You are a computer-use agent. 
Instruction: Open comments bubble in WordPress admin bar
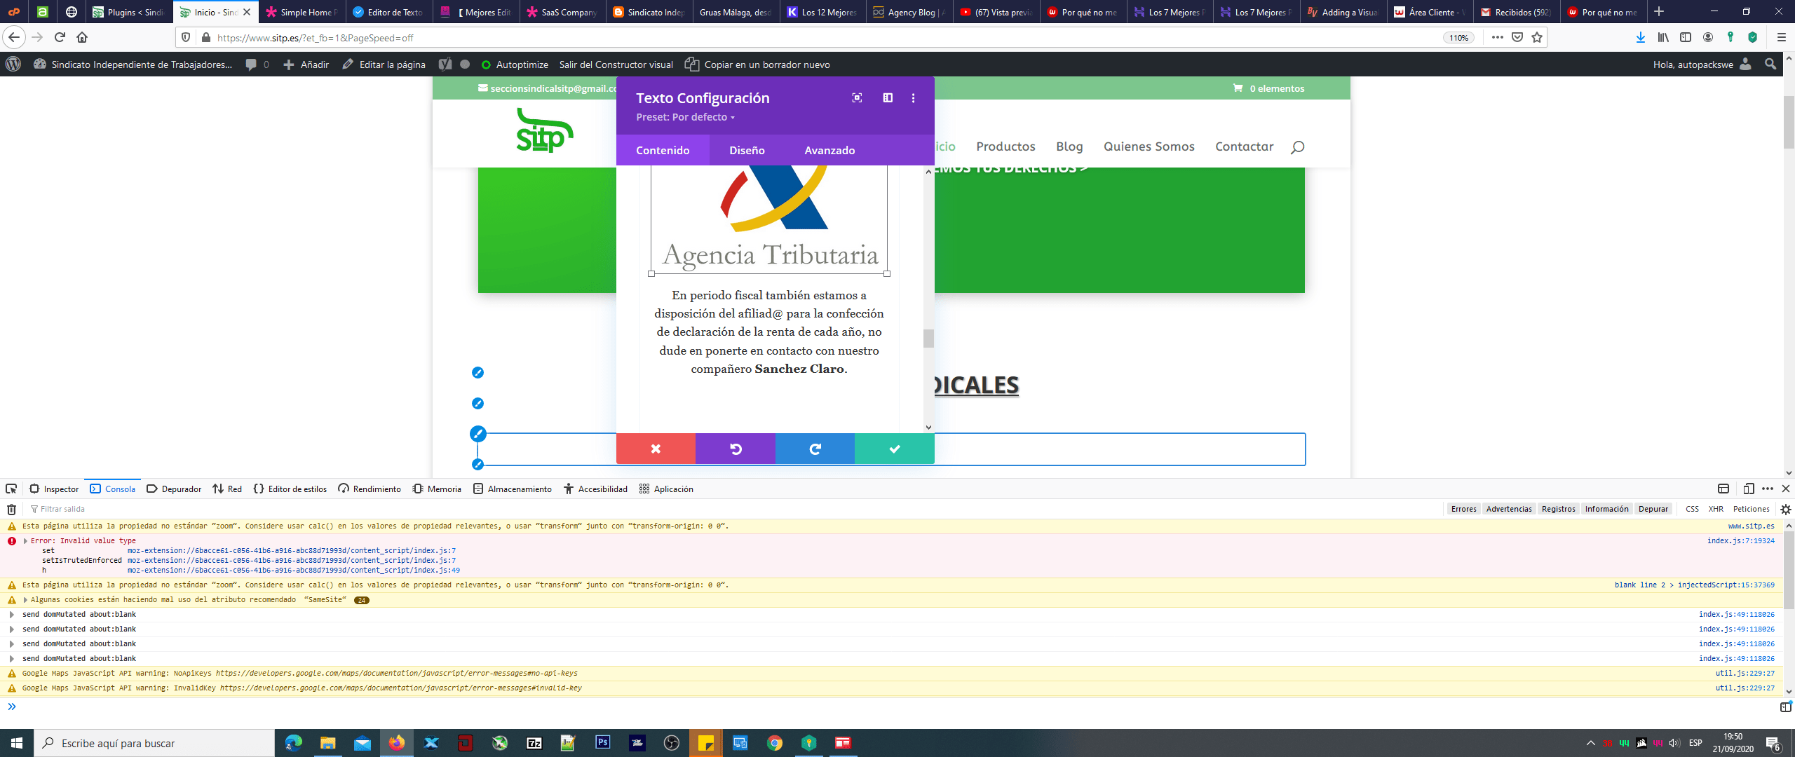coord(257,64)
